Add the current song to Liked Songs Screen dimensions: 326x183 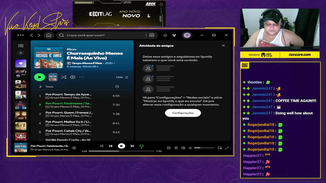point(74,148)
